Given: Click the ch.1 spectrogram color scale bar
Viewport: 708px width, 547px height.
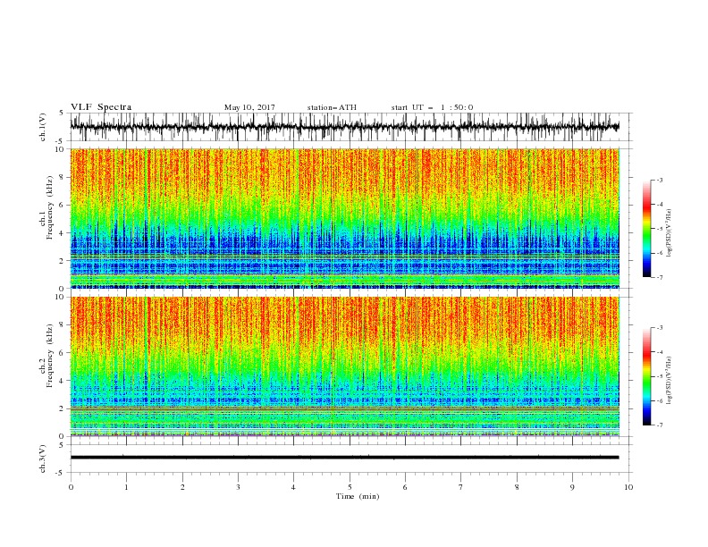Looking at the screenshot, I should point(646,229).
